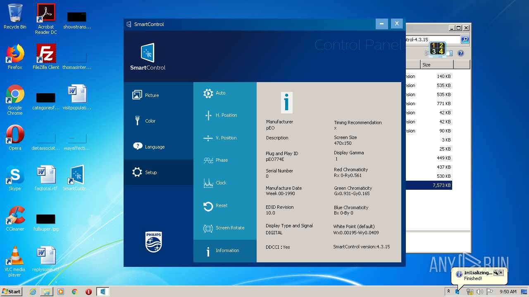Open H. Position setting
529x297 pixels.
tap(225, 115)
